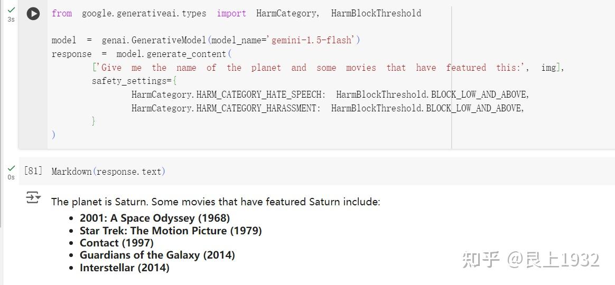Click the [81] execution count label

point(33,171)
